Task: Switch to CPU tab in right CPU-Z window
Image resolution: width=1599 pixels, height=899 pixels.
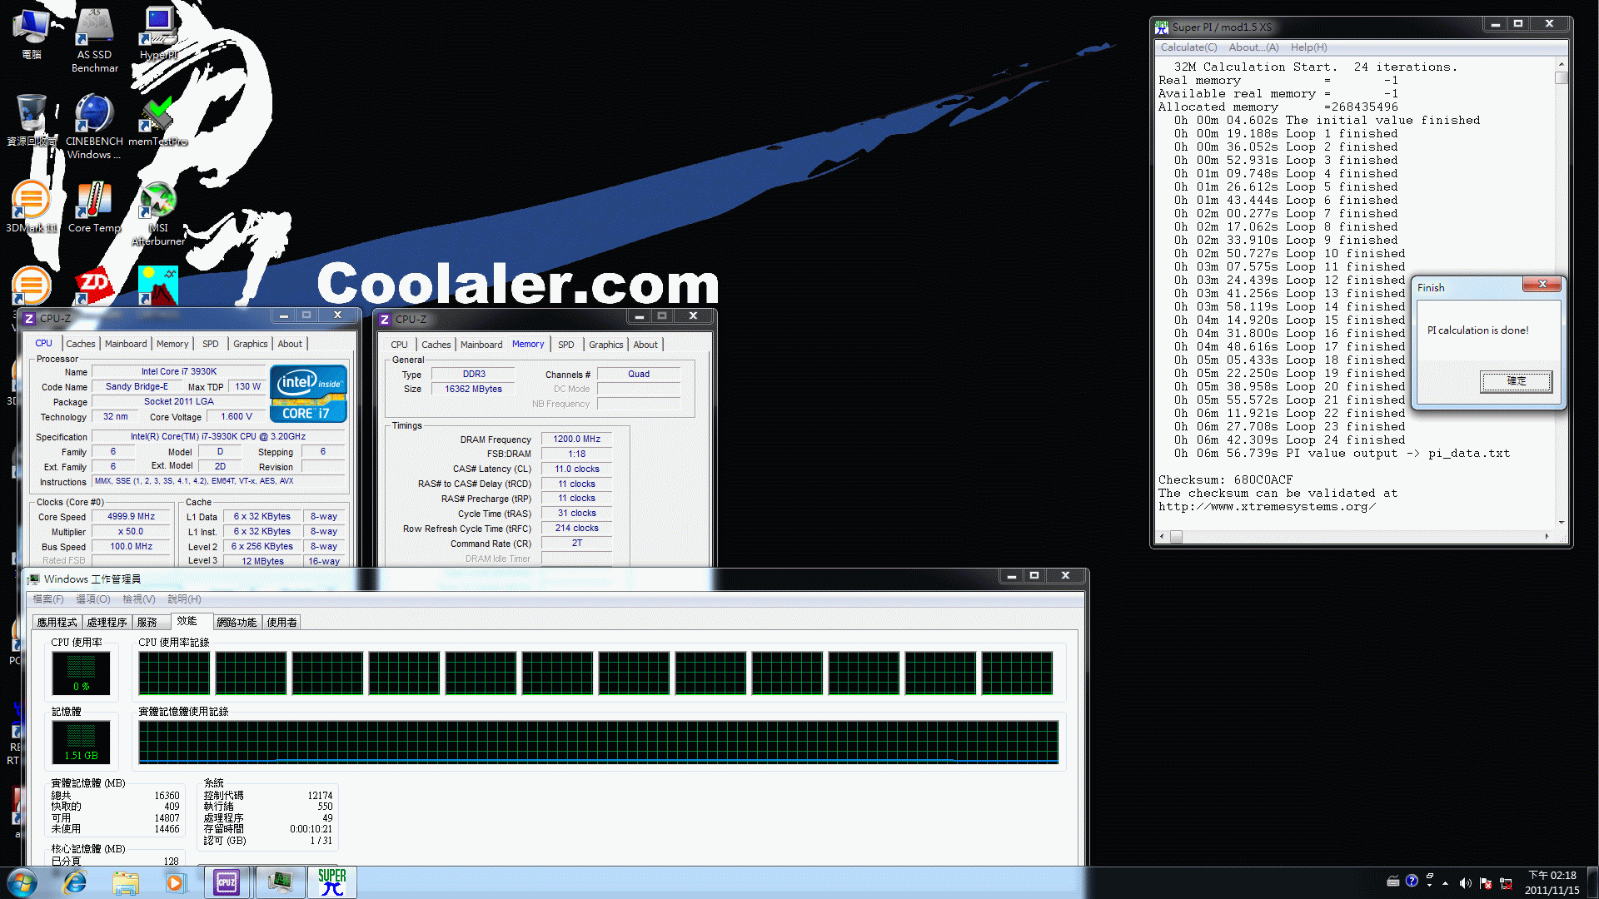Action: coord(400,345)
